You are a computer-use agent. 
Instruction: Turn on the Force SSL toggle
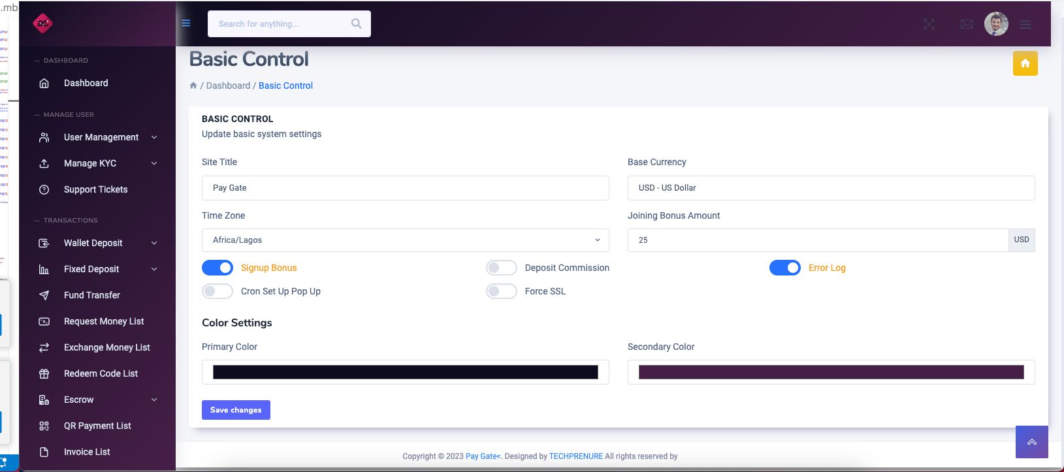[502, 291]
